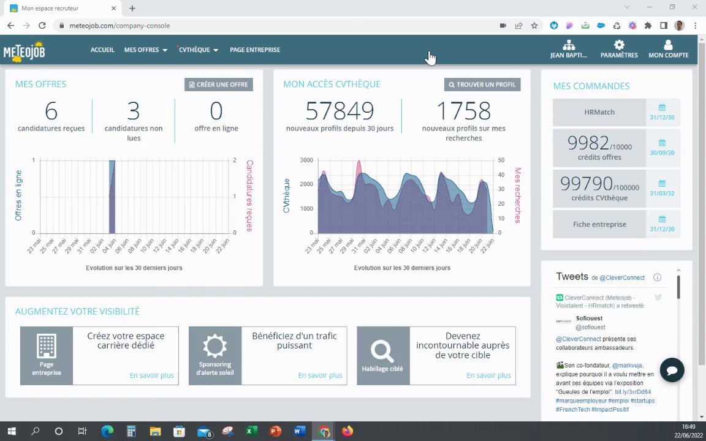Open the Chrome tab search chevron
This screenshot has width=706, height=441.
tap(627, 7)
